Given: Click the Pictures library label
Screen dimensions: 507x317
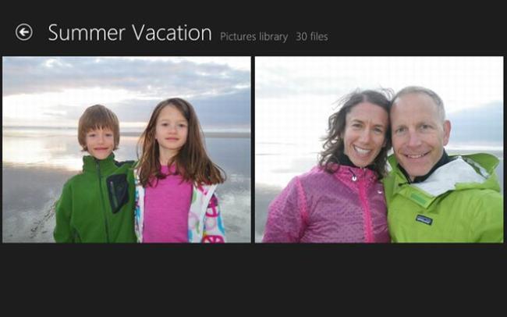Looking at the screenshot, I should tap(253, 37).
